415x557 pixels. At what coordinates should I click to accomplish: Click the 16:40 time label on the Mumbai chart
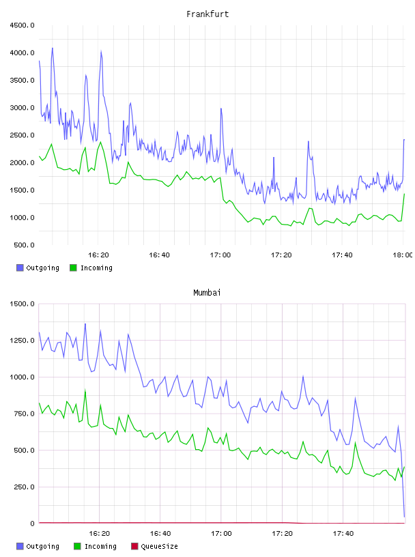(x=160, y=534)
